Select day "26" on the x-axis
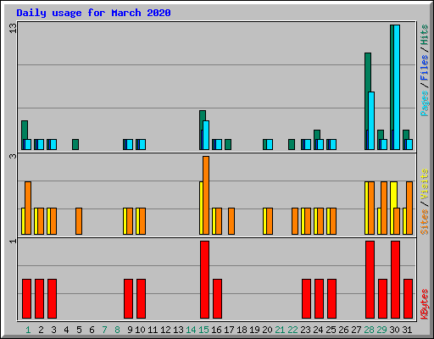Viewport: 434px width, 339px height. (x=343, y=330)
